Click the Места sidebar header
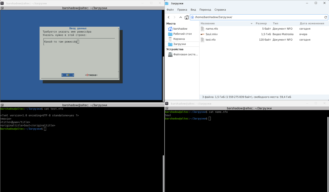The width and height of the screenshot is (329, 192). click(171, 24)
